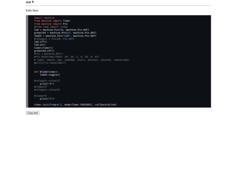Click the 'from machine import Pin' line
Image resolution: width=237 pixels, height=177 pixels.
pos(51,24)
